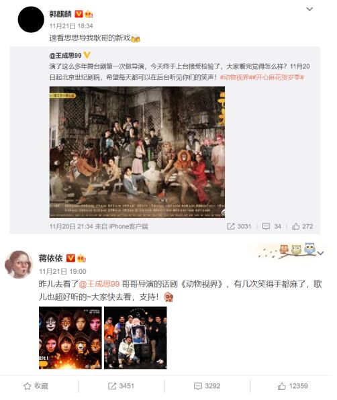This screenshot has height=400, width=337.
Task: Open the #开心麻花贺岁季# hashtag
Action: click(277, 77)
